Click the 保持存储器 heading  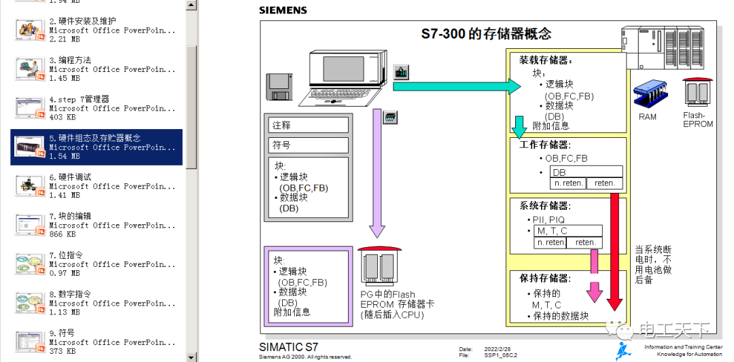pyautogui.click(x=545, y=278)
